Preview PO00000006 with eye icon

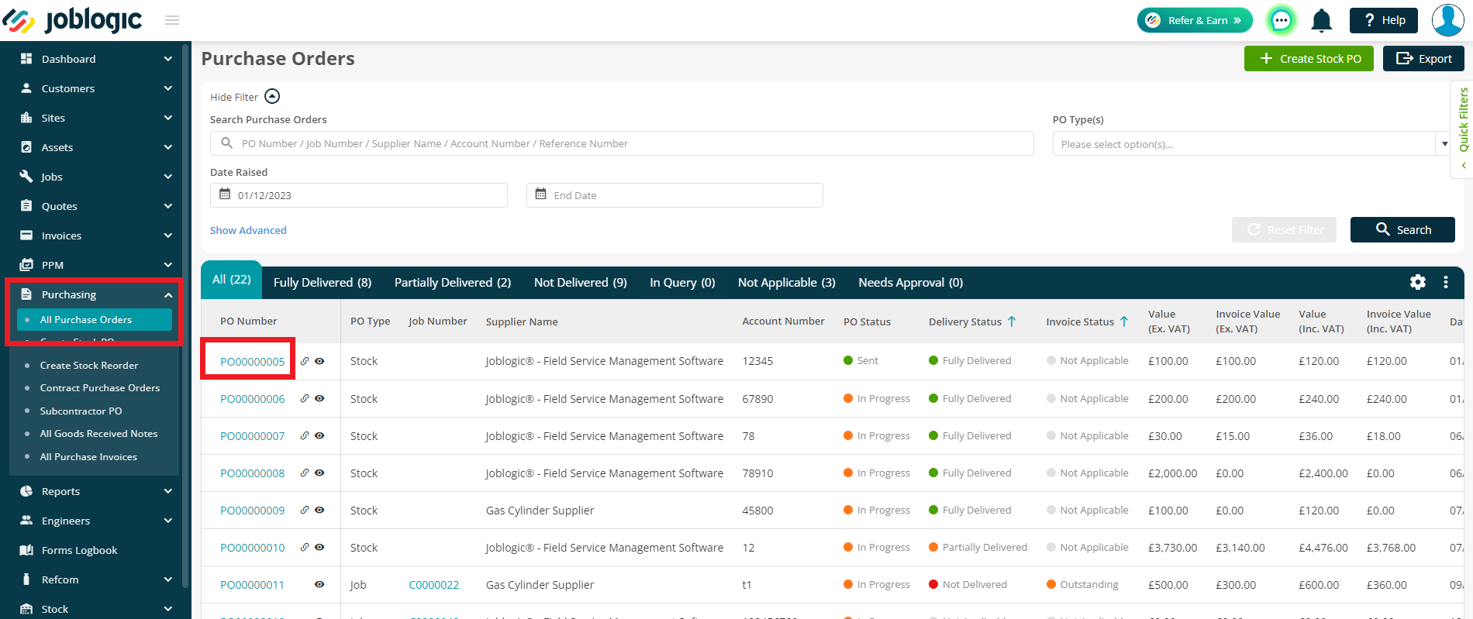[319, 398]
